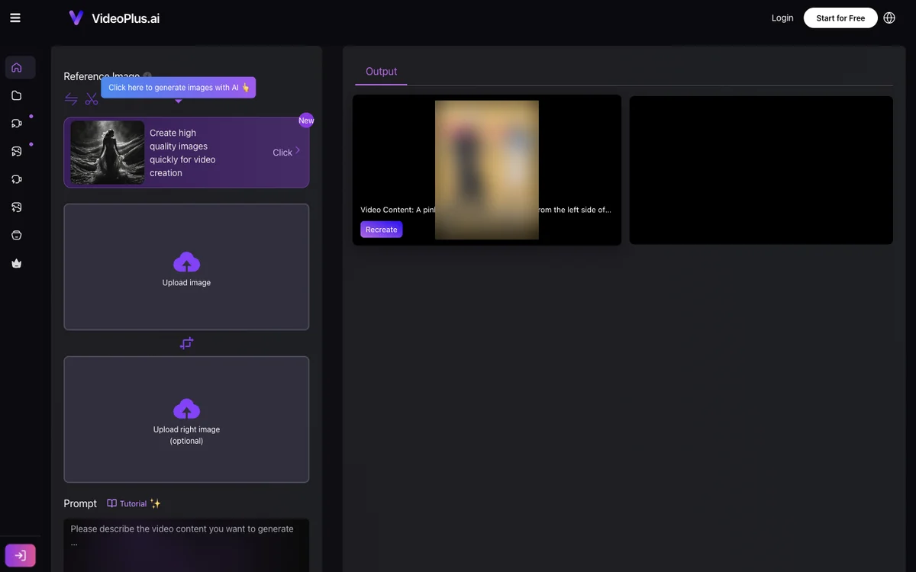Open sidebar image-generation icon with purple dot

click(17, 151)
